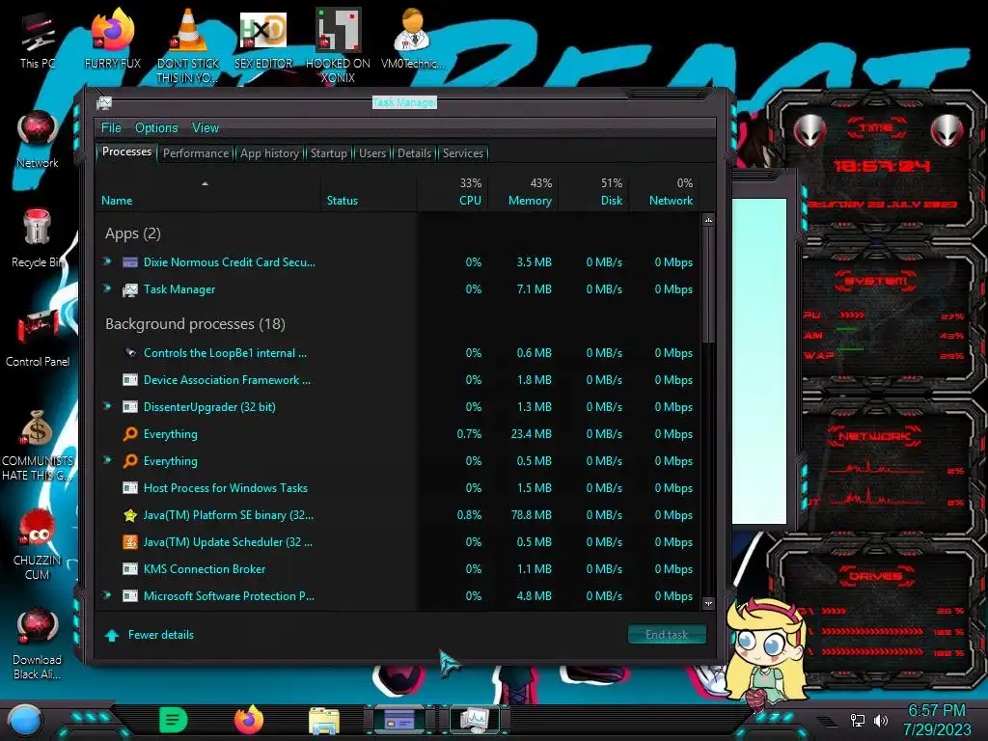Screen dimensions: 988x741
Task: Click the volume speaker tray icon
Action: click(881, 720)
